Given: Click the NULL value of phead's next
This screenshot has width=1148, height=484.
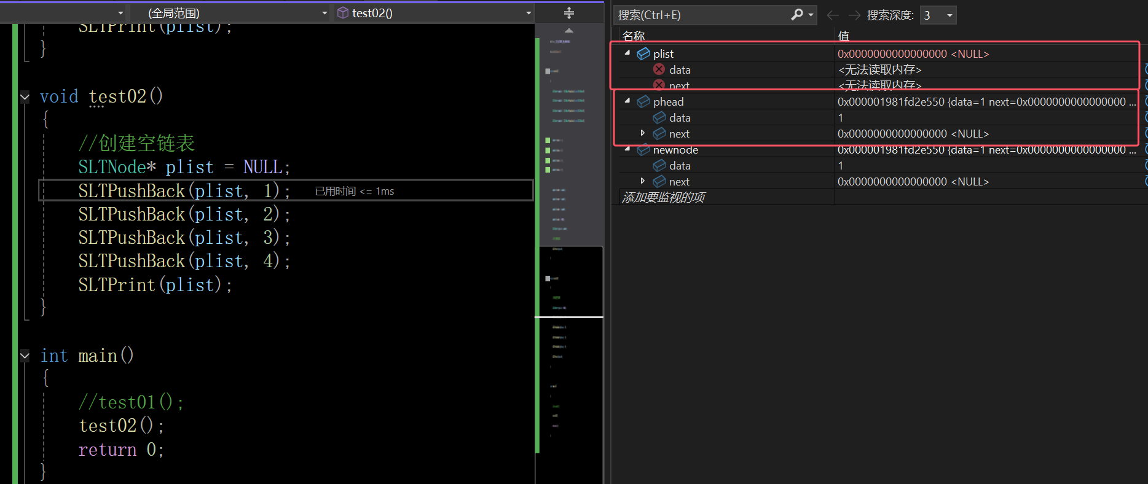Looking at the screenshot, I should (x=913, y=134).
